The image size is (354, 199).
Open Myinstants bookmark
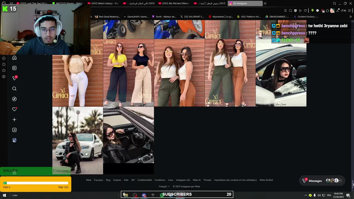pos(221,17)
